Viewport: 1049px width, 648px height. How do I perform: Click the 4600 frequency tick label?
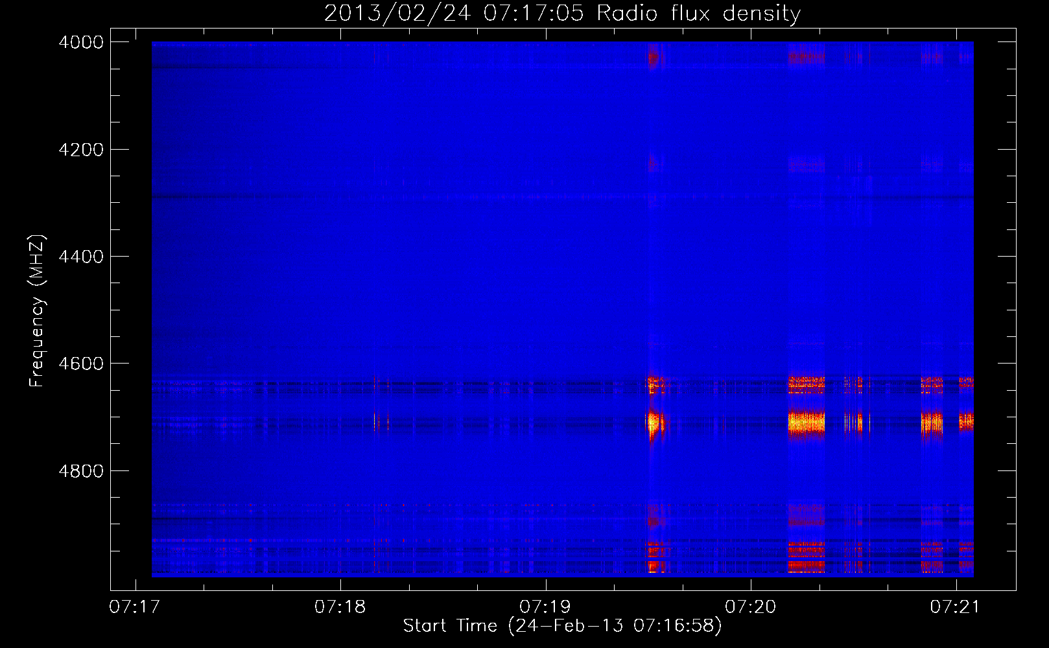point(81,364)
